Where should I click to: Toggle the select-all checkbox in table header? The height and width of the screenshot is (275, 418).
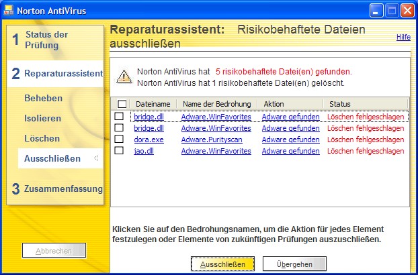(x=122, y=104)
